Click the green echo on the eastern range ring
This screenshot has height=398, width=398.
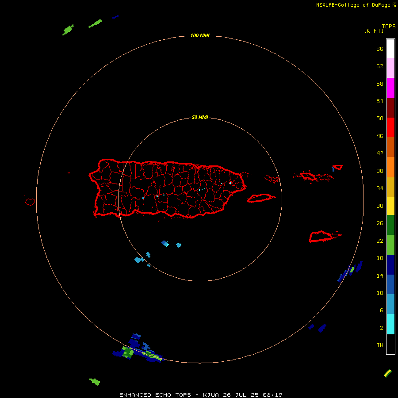352,270
